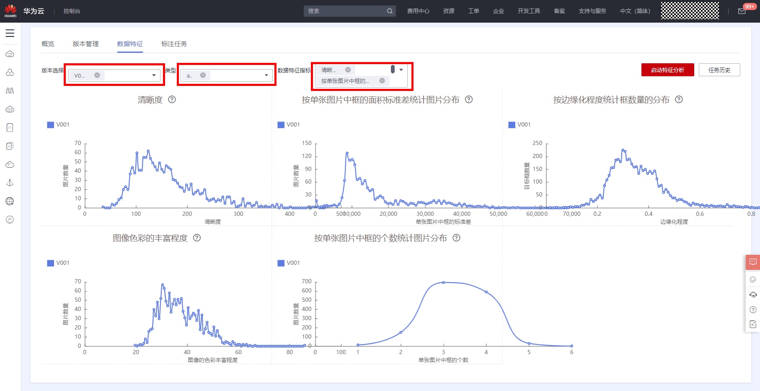
Task: Expand the 类型 dropdown arrow
Action: 266,75
